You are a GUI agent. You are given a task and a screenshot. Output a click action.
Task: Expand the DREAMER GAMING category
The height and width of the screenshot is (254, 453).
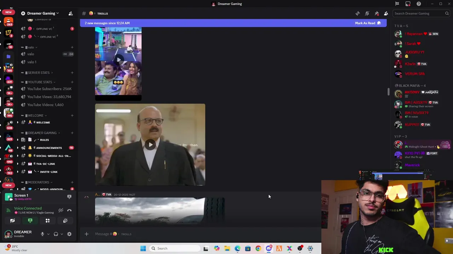tap(42, 133)
